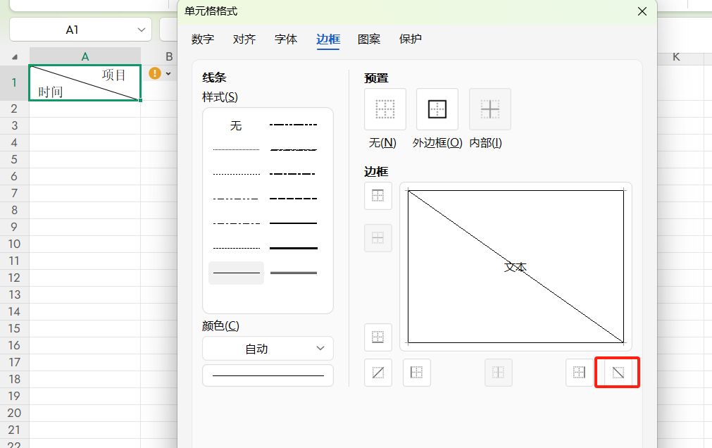Toggle the top border button

point(378,196)
